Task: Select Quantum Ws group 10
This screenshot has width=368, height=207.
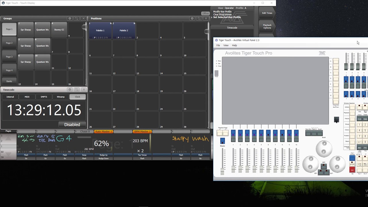Action: pos(43,62)
